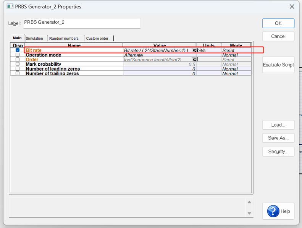Check Number of trailing zeros display box

tap(18, 73)
